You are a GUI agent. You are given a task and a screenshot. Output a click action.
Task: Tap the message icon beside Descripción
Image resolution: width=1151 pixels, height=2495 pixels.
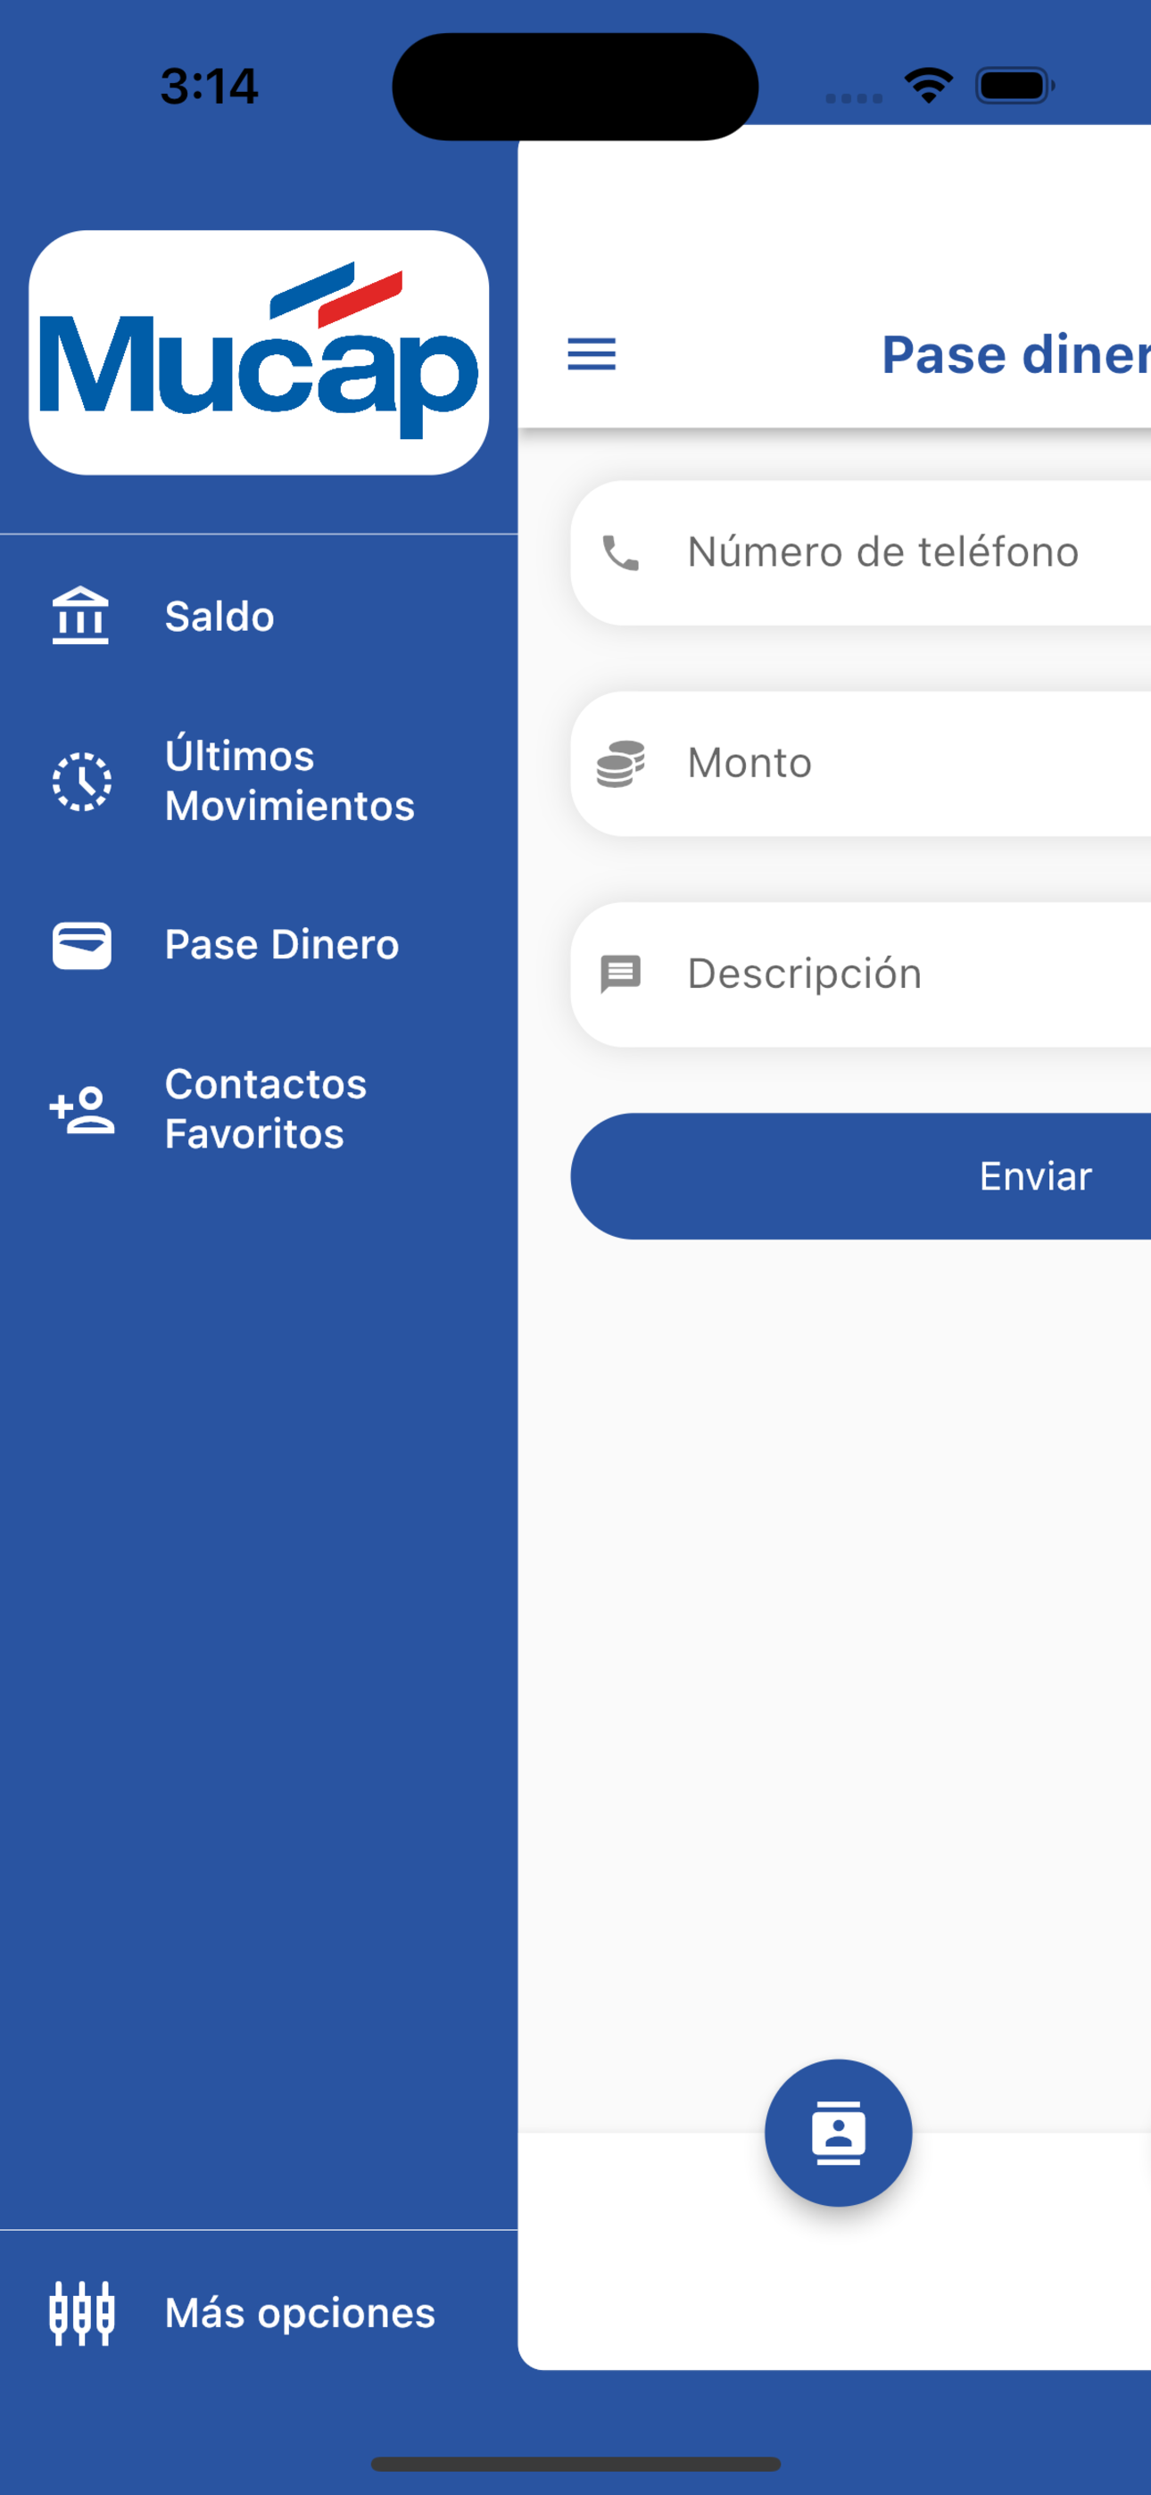click(620, 974)
